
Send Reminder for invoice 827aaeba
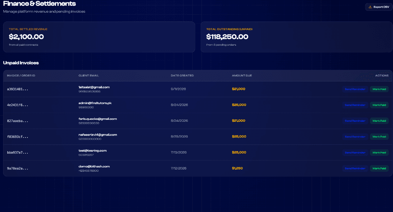coord(355,121)
